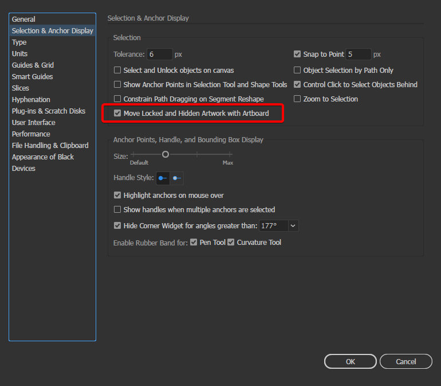Click the Default end of Size slider
Screen dimensions: 441x386
click(133, 154)
